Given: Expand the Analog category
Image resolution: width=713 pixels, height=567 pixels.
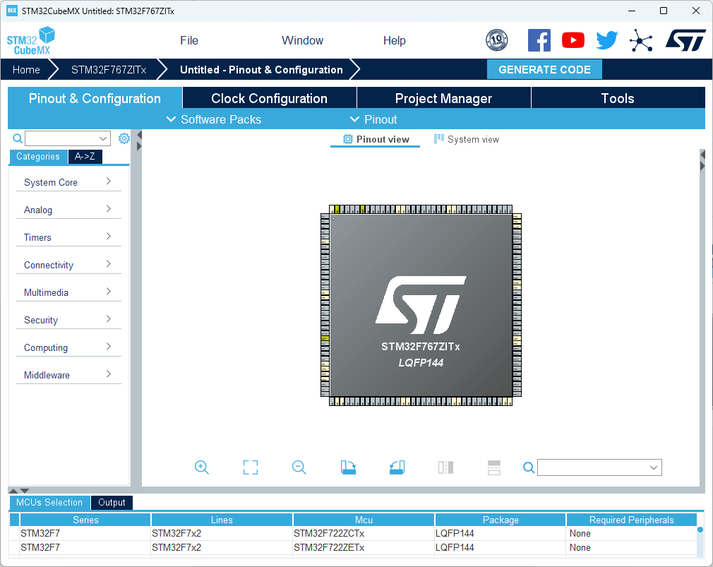Looking at the screenshot, I should 68,210.
